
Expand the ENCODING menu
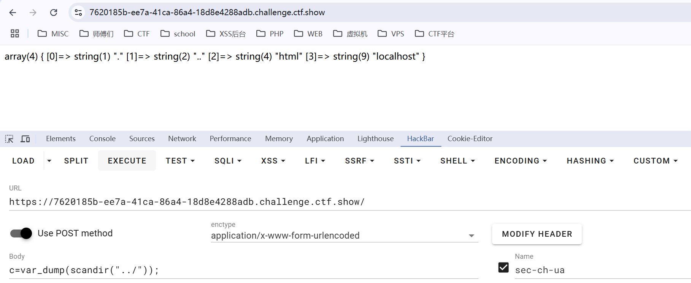point(521,161)
